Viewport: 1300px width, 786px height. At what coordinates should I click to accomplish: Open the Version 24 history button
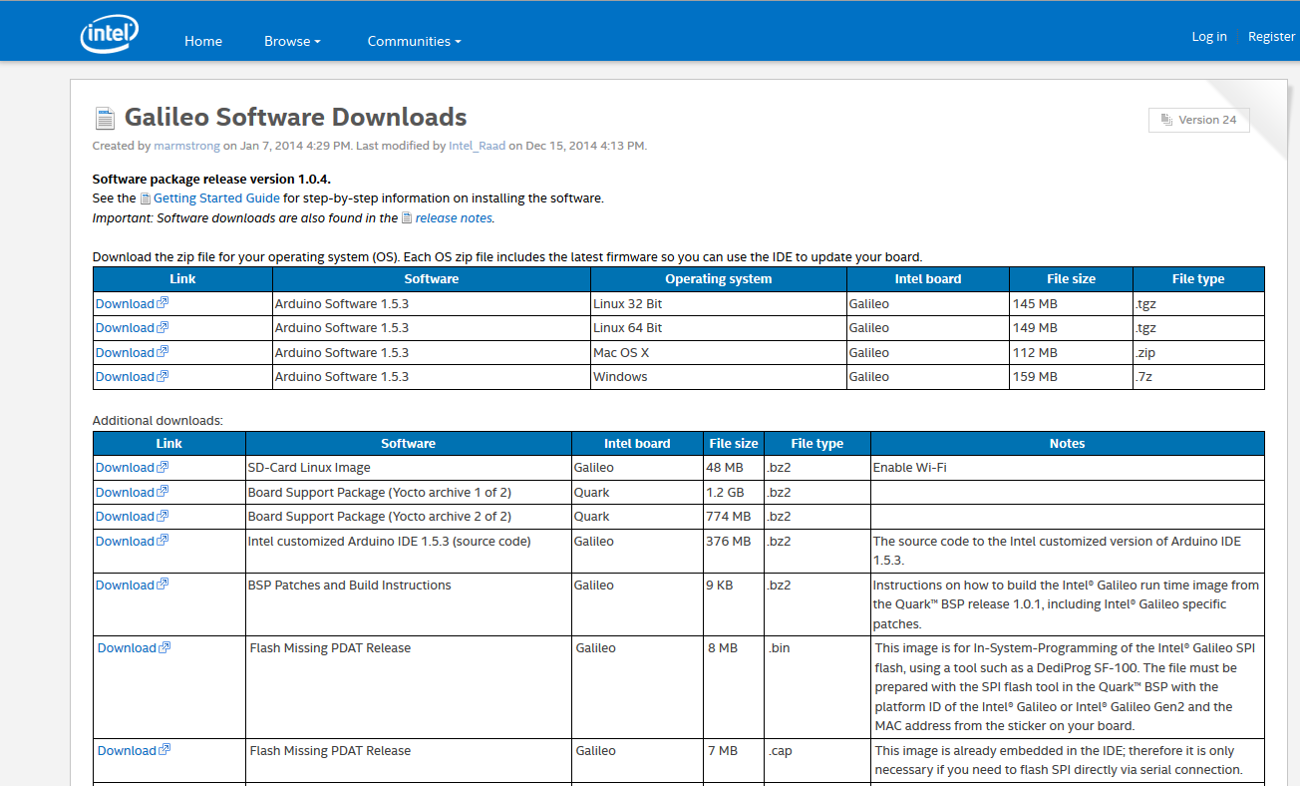(x=1198, y=119)
